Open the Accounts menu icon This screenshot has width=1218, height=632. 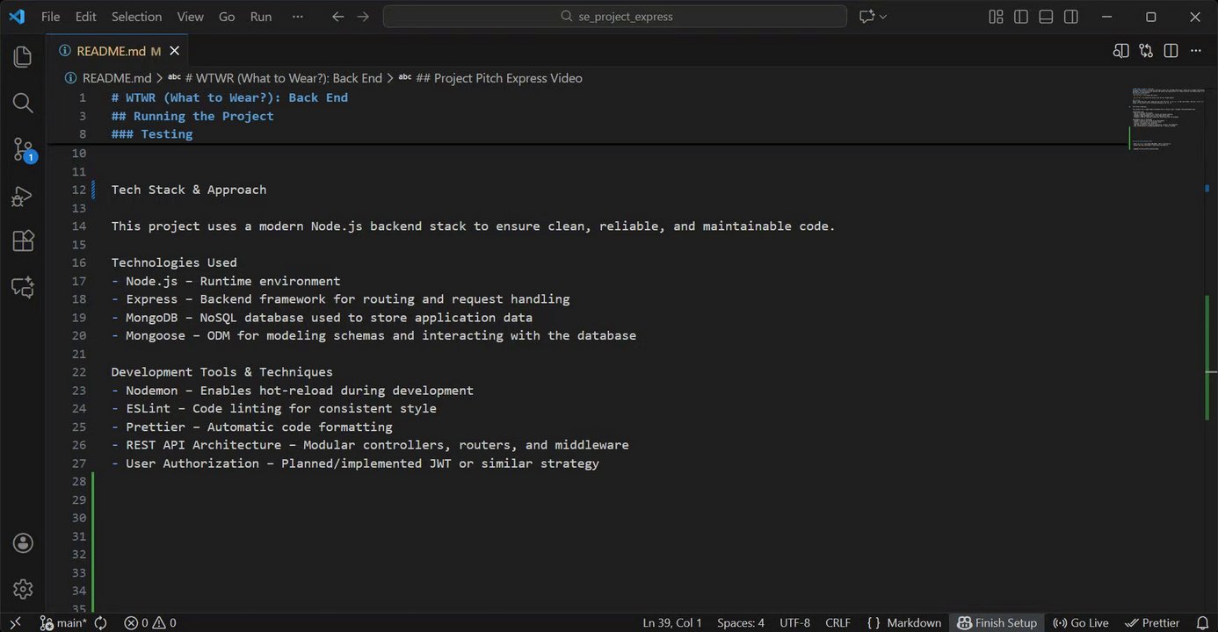coord(23,543)
